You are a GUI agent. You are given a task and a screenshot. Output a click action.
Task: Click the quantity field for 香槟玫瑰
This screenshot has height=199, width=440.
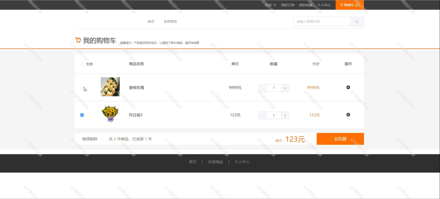pos(274,88)
